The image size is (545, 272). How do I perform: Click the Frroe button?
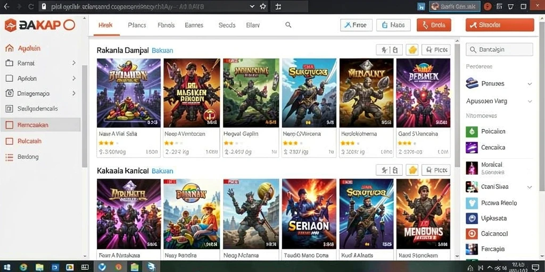click(356, 25)
